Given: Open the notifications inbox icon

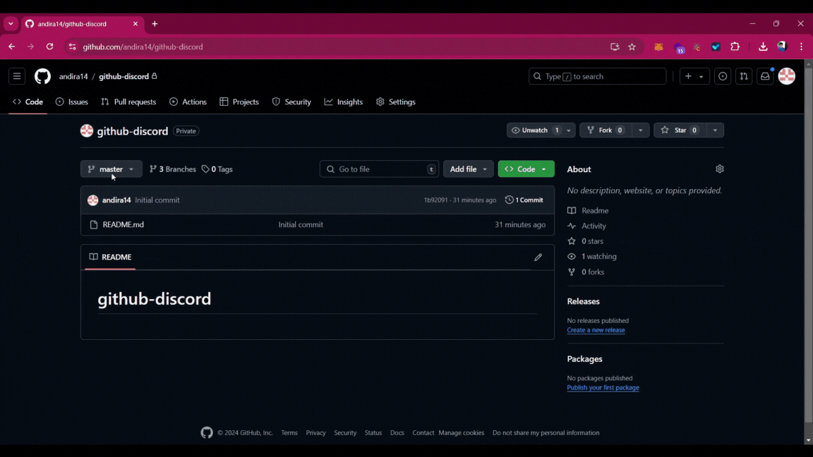Looking at the screenshot, I should pyautogui.click(x=765, y=76).
